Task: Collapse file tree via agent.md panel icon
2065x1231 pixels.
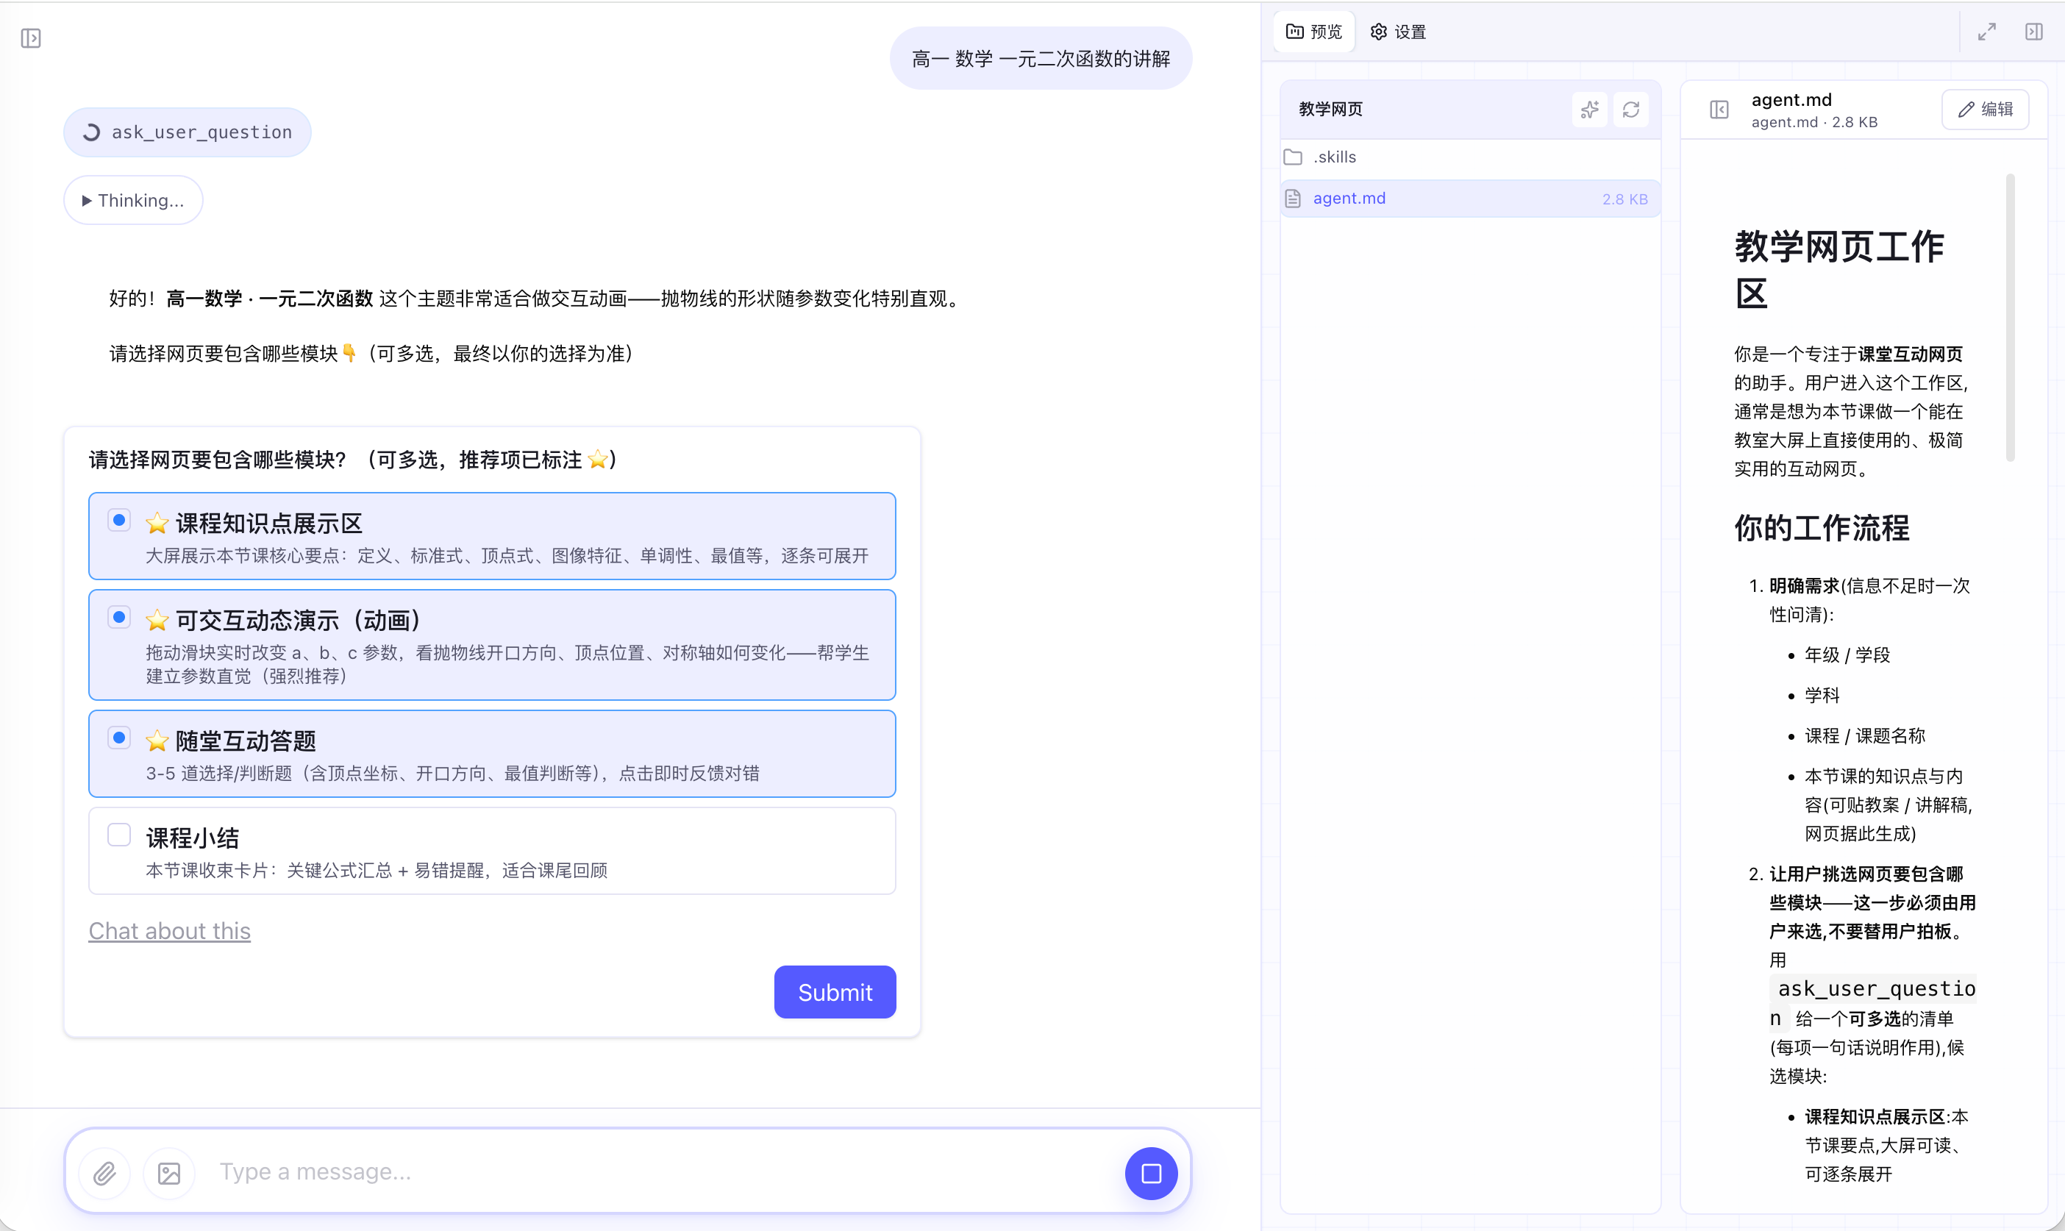Action: coord(1719,110)
